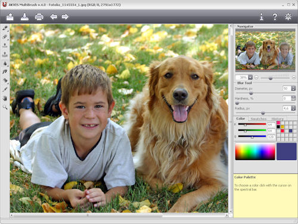Click the Hardness value field
Screen dimensions: 298x224
tap(287, 98)
